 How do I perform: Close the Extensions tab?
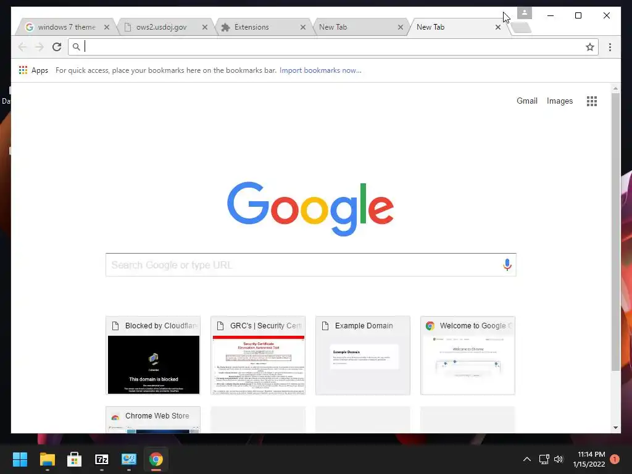click(302, 27)
